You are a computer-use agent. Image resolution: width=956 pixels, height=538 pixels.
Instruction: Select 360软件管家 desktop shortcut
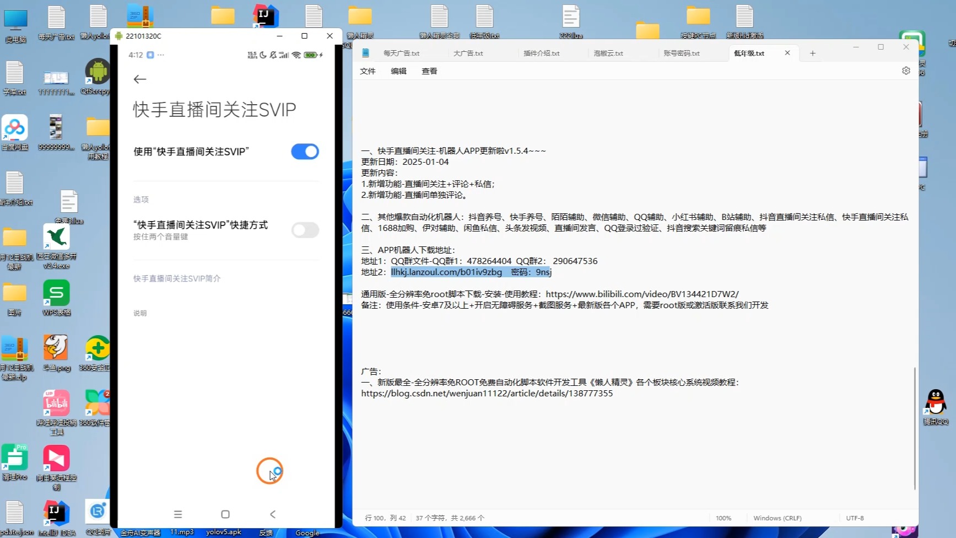coord(96,408)
